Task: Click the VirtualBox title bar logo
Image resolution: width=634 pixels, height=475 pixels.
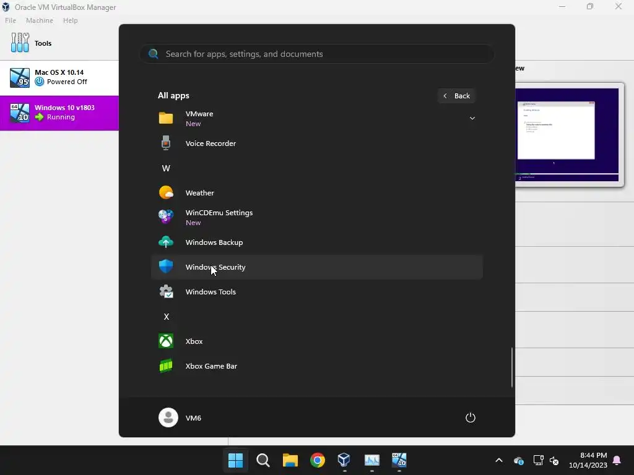Action: [x=6, y=7]
